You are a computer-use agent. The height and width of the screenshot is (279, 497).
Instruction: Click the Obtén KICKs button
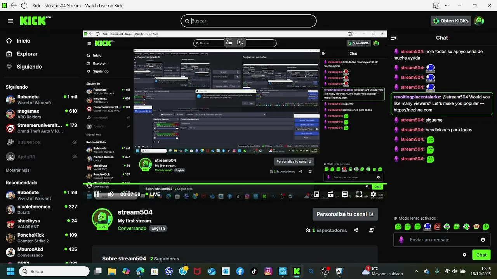[451, 21]
